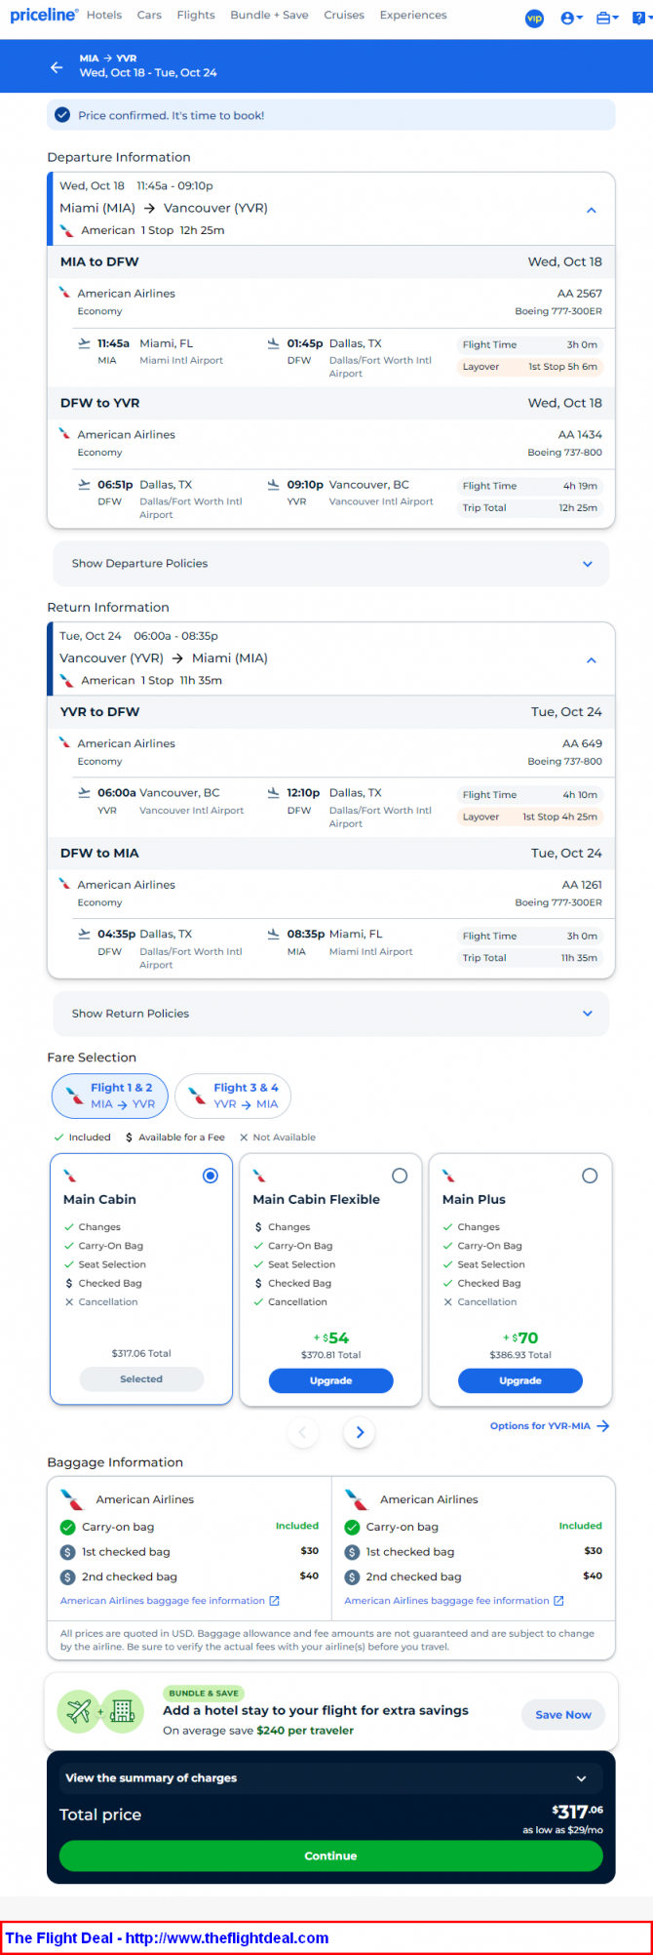Click the external link icon in right baggage column

coord(558,1601)
